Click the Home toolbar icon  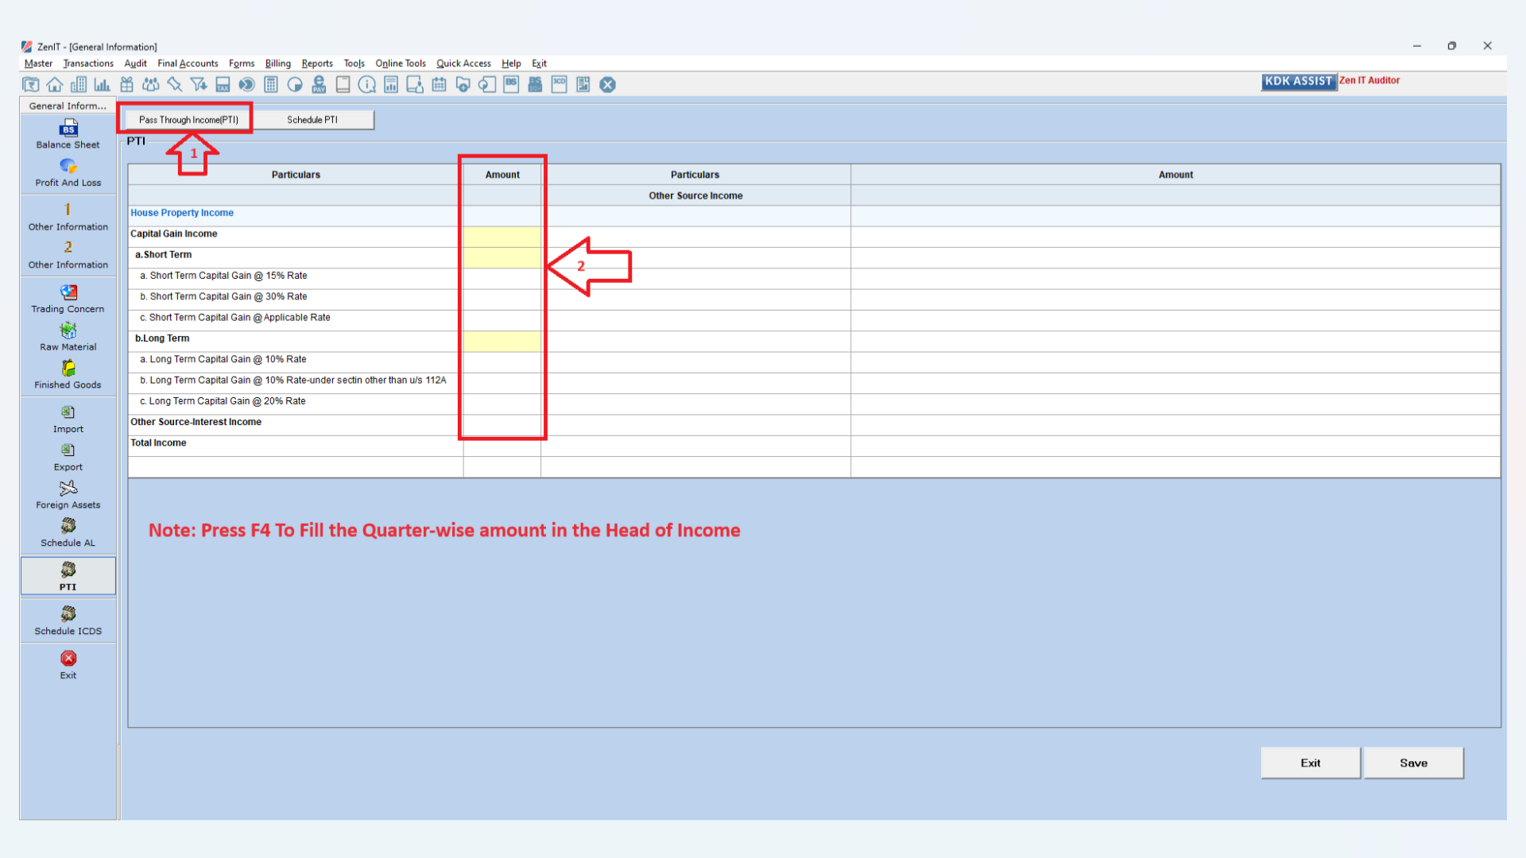(55, 84)
